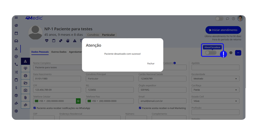The height and width of the screenshot is (135, 258).
Task: Open the Escolaridade dropdown
Action: point(215,79)
